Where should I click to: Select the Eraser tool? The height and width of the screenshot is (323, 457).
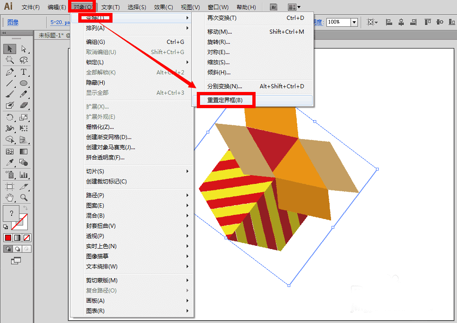coord(24,105)
